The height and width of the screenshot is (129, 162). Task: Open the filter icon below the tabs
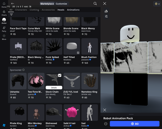(11, 15)
